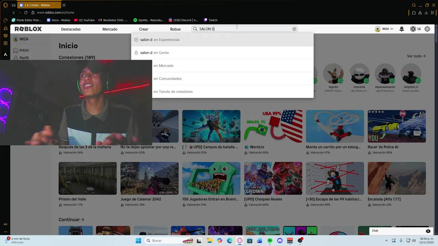The width and height of the screenshot is (438, 246).
Task: Click the magnifier icon in Roblox search
Action: tap(195, 29)
